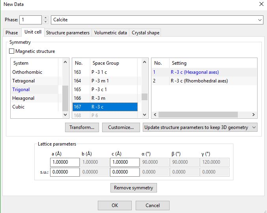
Task: Click the a (Å) lattice parameter field
Action: click(x=65, y=162)
